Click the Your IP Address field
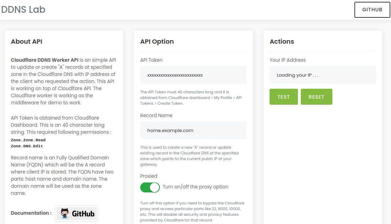Viewport: 391px width, 224px height. coord(323,75)
